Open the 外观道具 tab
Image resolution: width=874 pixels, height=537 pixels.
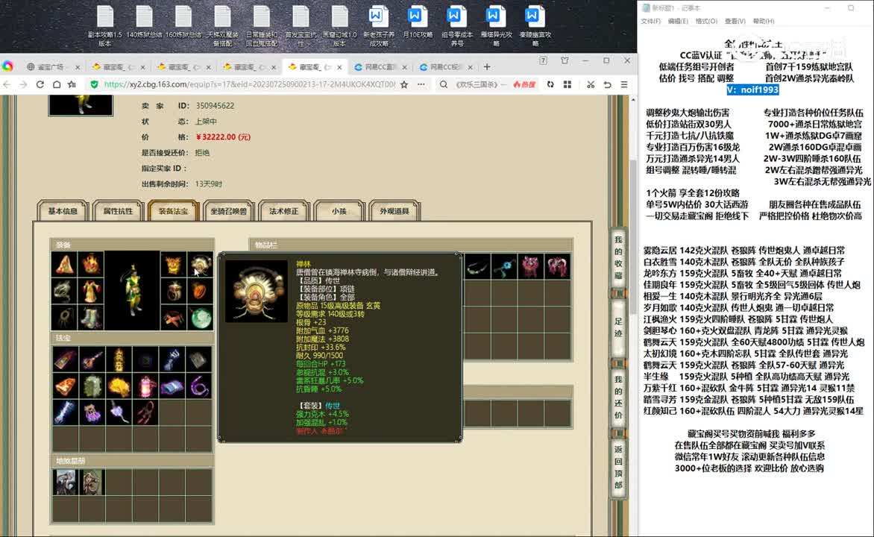coord(394,211)
